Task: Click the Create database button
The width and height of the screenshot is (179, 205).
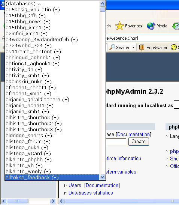Action: pyautogui.click(x=139, y=142)
